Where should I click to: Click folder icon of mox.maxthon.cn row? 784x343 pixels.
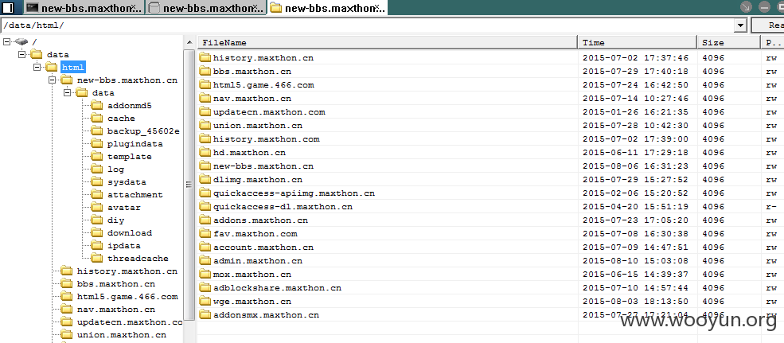point(205,274)
